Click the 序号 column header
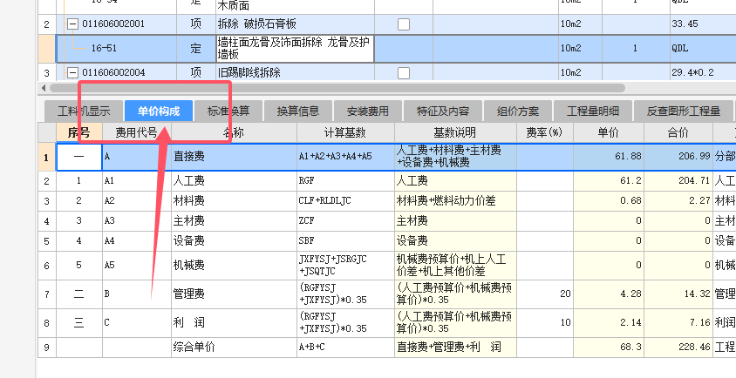Image resolution: width=736 pixels, height=378 pixels. coord(78,132)
